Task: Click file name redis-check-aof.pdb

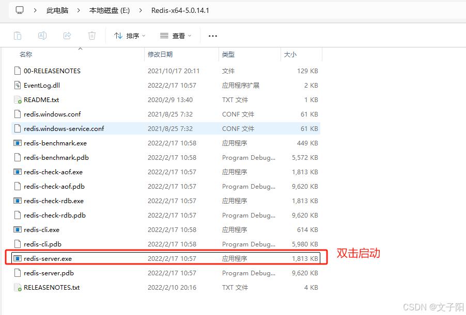Action: [x=54, y=187]
